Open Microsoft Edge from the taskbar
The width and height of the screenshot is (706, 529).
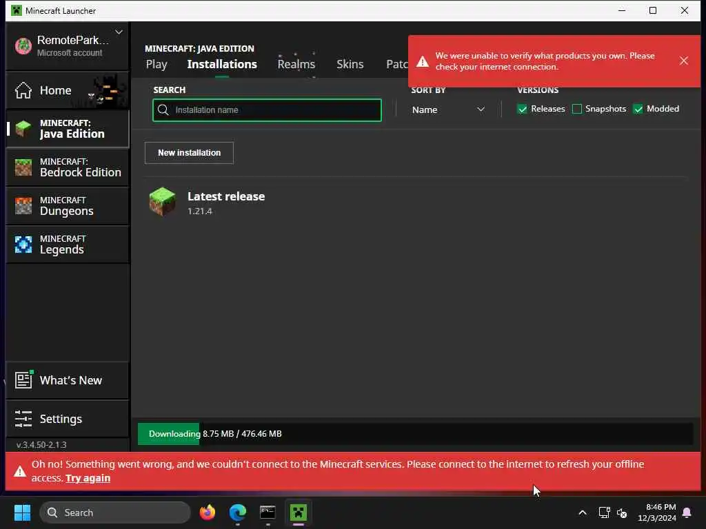click(x=237, y=512)
